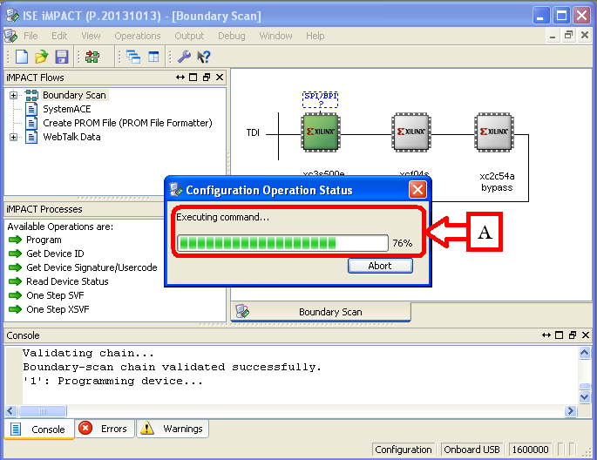Click the Program operation text

pyautogui.click(x=44, y=240)
